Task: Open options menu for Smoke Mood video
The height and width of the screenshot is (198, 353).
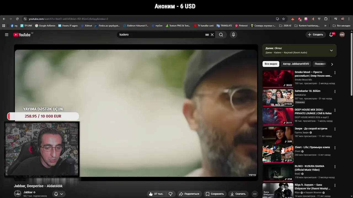Action: click(335, 73)
